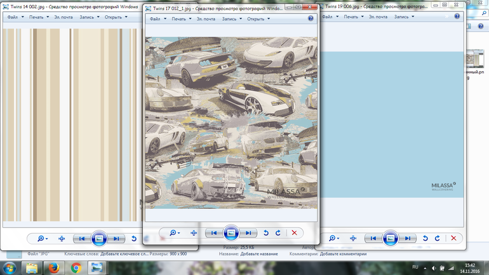Launch Firefox from the taskbar
Viewport: 489px width, 275px height.
54,267
